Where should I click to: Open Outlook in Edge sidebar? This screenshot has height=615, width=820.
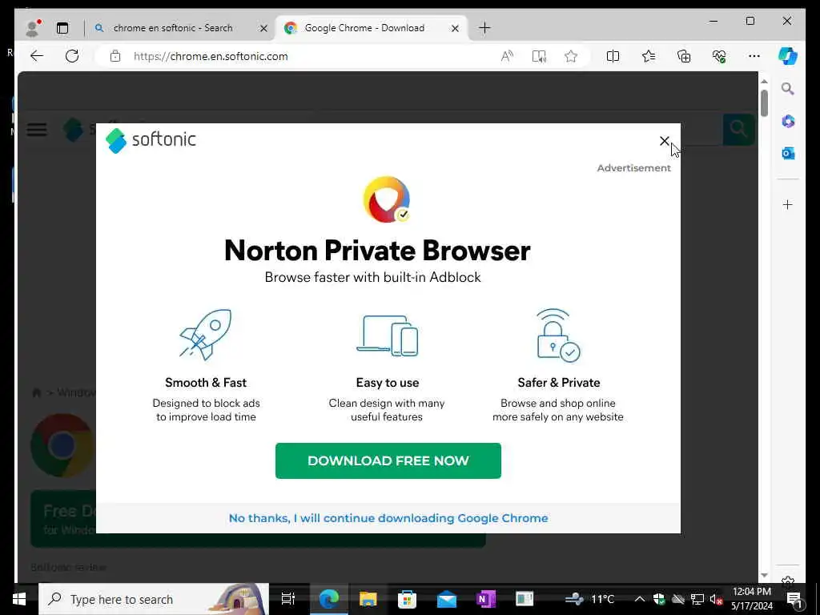pos(788,153)
